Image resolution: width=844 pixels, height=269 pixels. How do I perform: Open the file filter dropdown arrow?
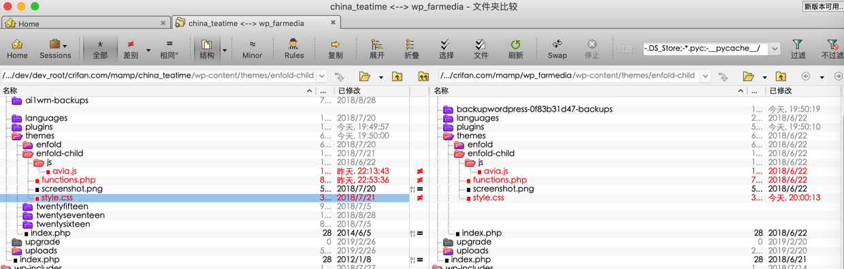click(x=775, y=48)
